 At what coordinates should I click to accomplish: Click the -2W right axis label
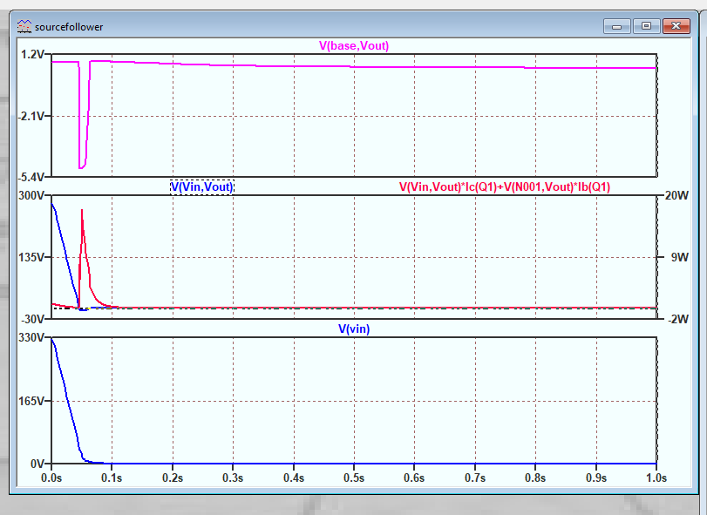coord(677,319)
